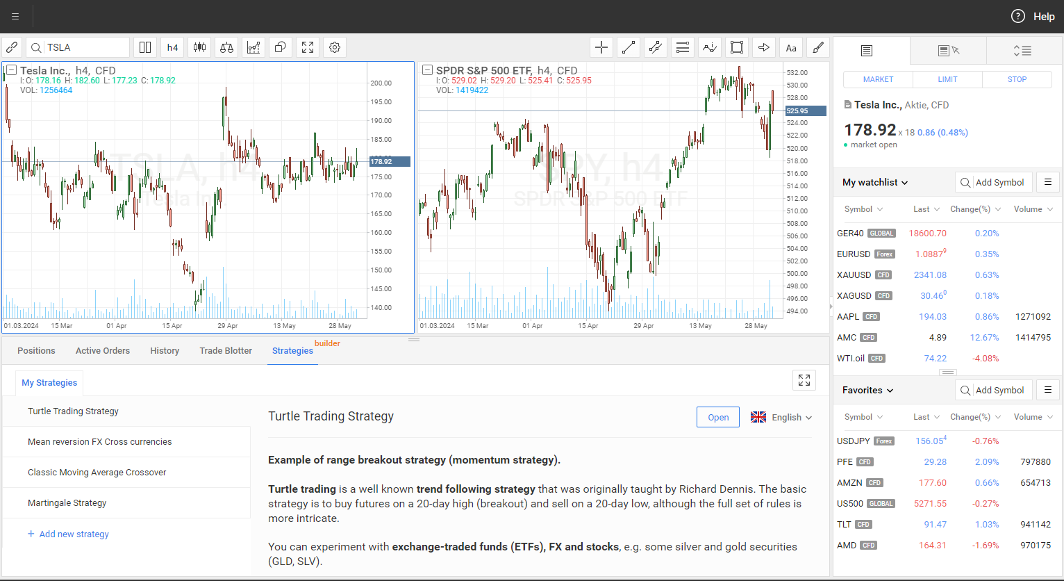Switch to the chart trading cursor tab
Viewport: 1064px width, 581px height.
coord(948,51)
